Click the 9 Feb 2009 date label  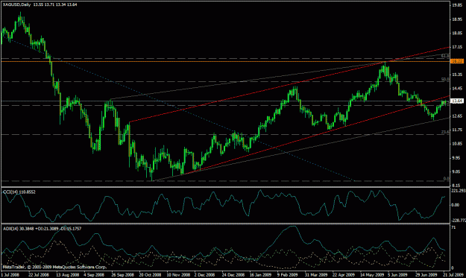(x=288, y=275)
